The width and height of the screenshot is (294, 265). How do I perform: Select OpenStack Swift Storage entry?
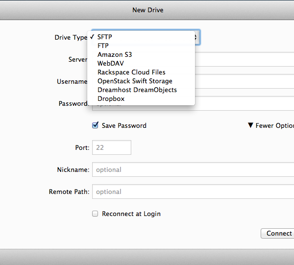tap(135, 81)
